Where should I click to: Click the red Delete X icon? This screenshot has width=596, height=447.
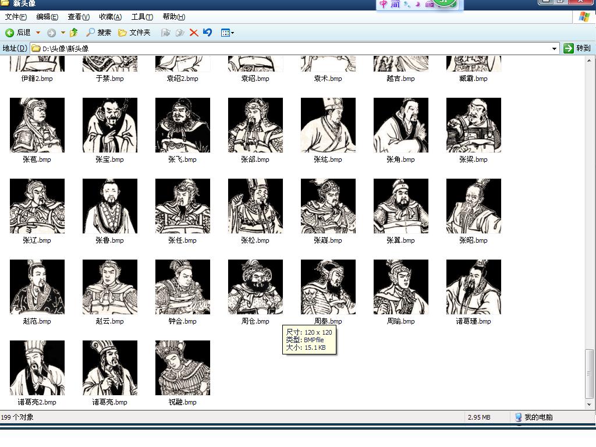point(194,33)
